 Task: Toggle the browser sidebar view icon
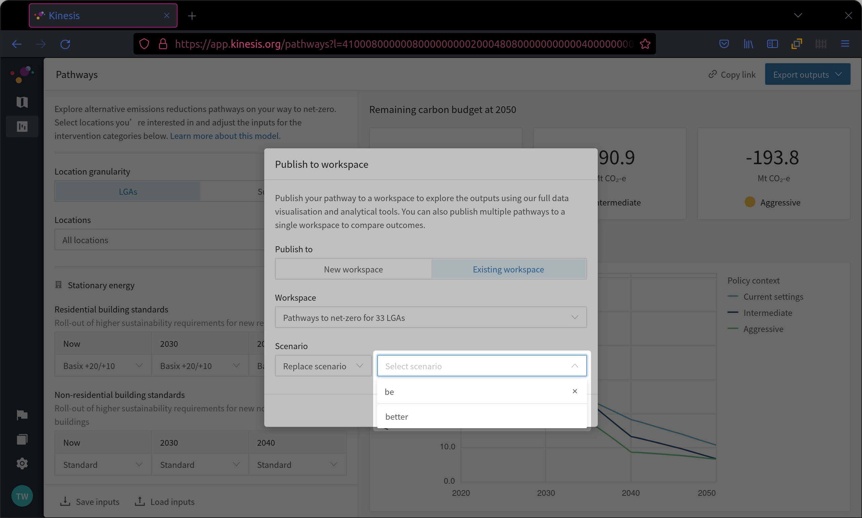(772, 44)
